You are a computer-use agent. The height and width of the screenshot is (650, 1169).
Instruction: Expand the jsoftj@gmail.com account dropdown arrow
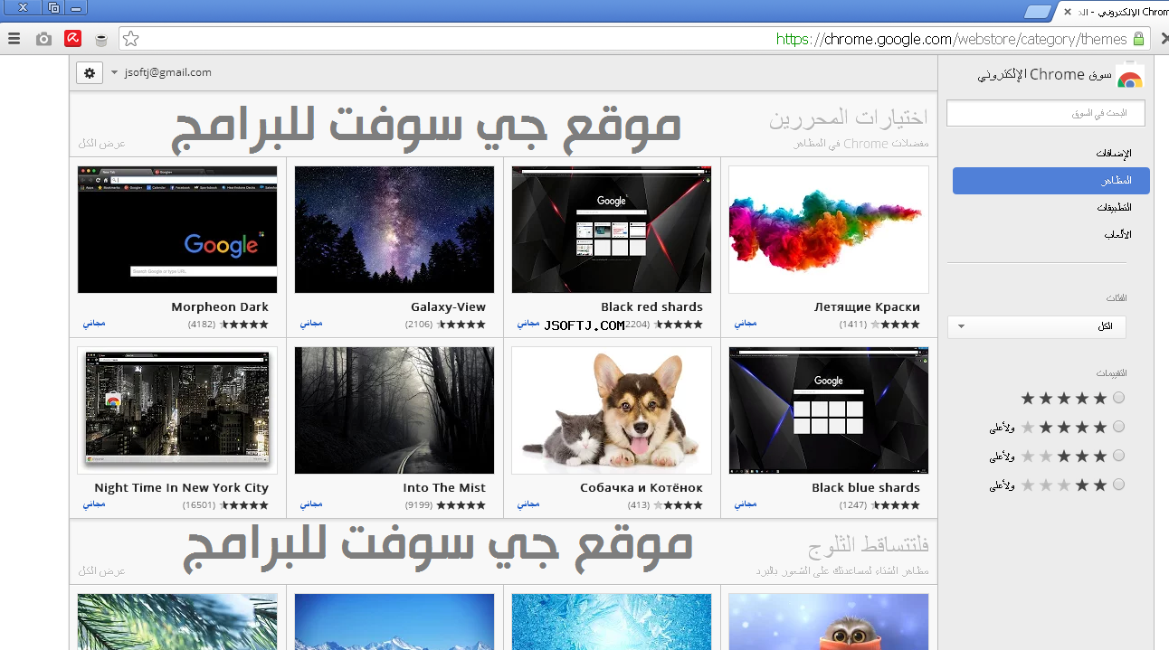click(114, 72)
